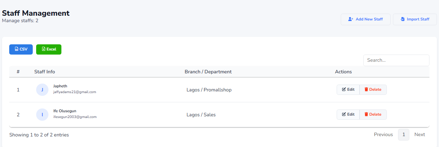Viewport: 439px width, 147px height.
Task: Sort by the Staff Info column header
Action: point(45,72)
